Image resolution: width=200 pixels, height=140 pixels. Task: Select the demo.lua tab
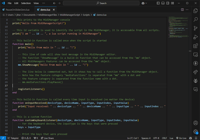pyautogui.click(x=45, y=10)
